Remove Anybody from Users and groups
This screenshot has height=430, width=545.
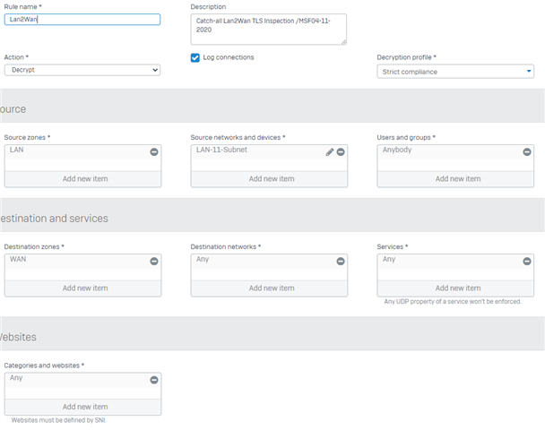[x=527, y=151]
